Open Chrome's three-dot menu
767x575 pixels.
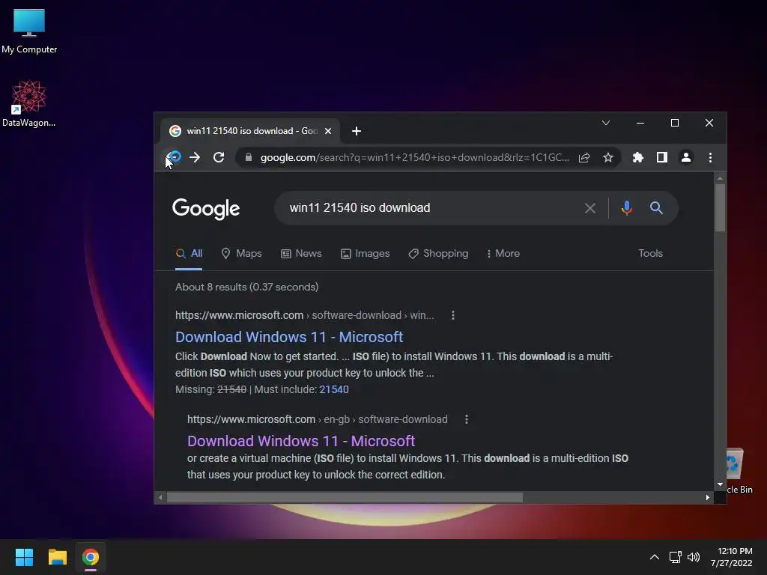tap(710, 157)
